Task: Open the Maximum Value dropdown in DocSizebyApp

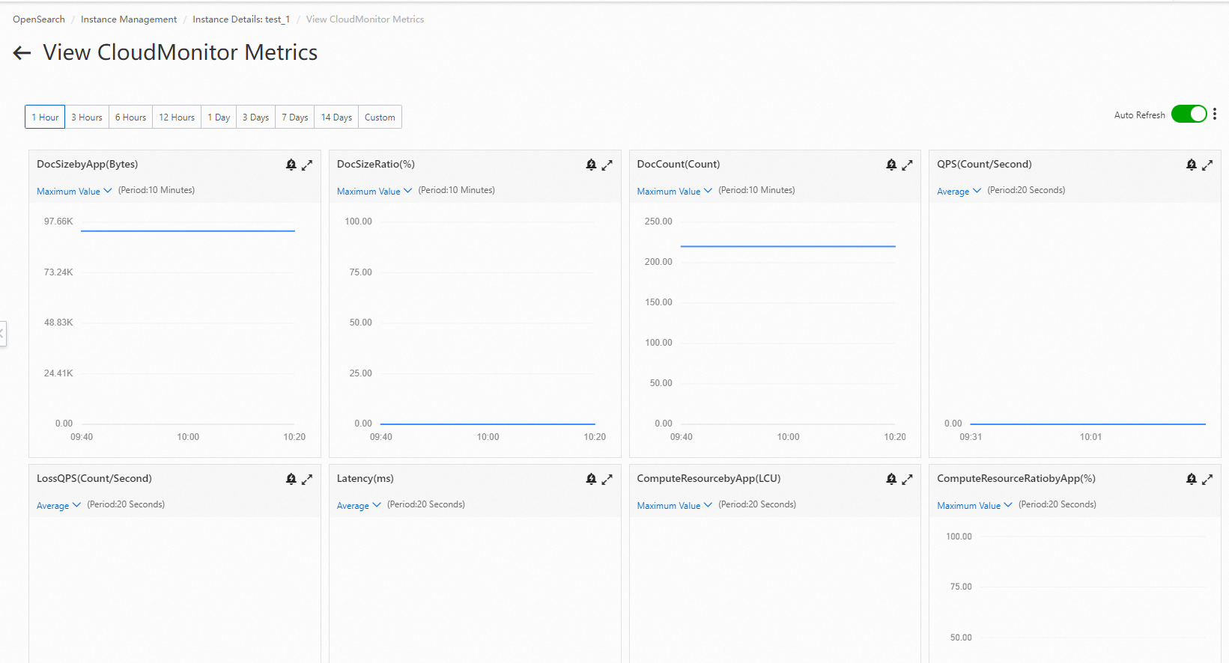Action: tap(74, 192)
